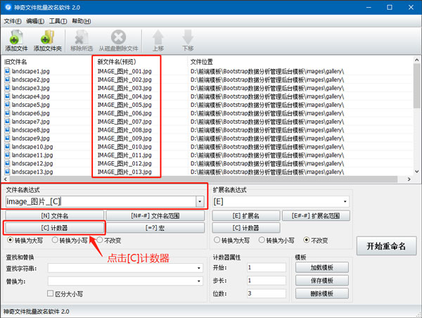
Task: Click filename [C] Counter button
Action: click(54, 228)
